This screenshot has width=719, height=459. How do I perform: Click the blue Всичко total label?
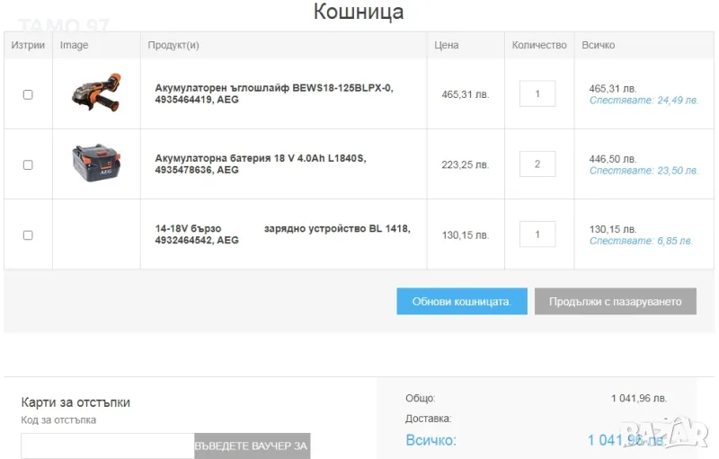[431, 440]
